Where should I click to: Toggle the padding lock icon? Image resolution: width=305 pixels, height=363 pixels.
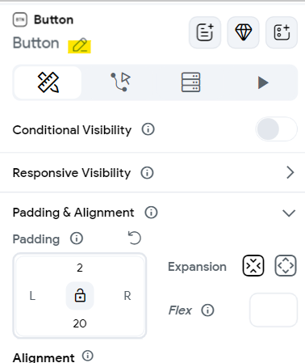click(x=80, y=296)
